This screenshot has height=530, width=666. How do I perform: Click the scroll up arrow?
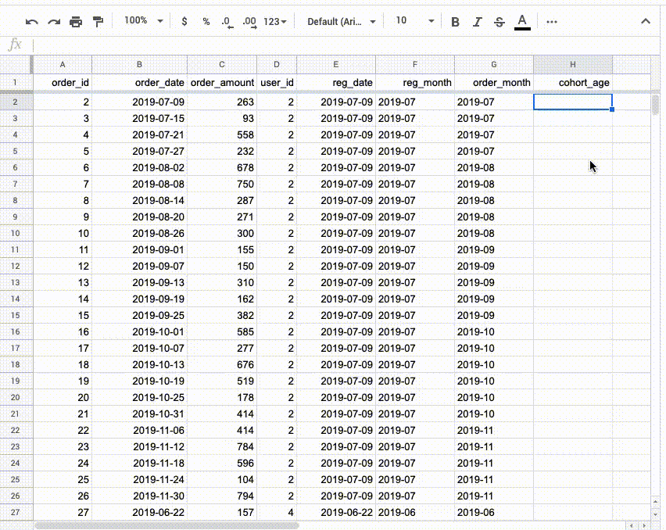(x=655, y=502)
